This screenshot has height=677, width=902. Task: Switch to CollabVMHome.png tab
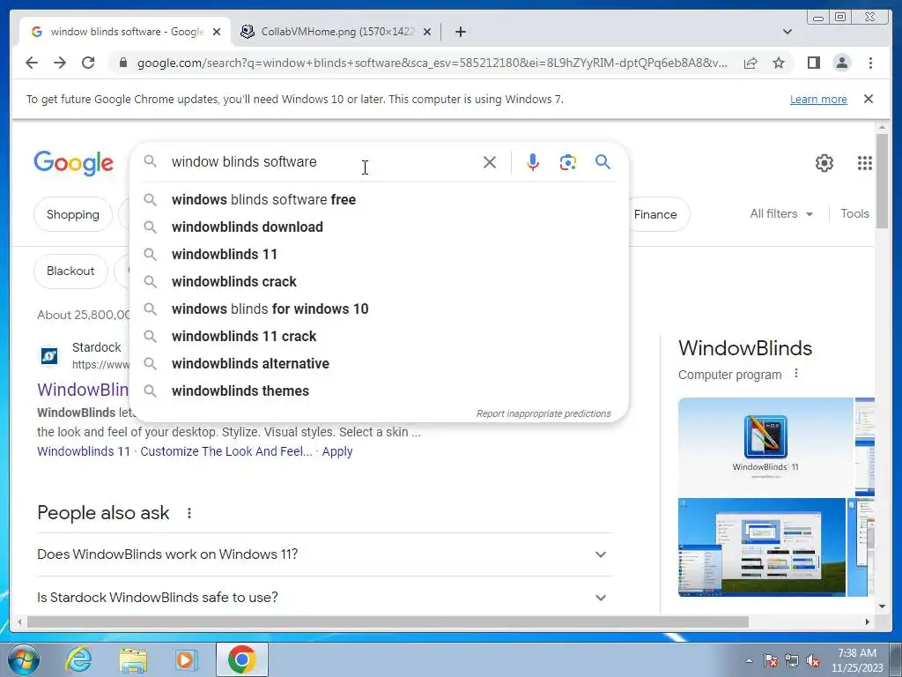(336, 32)
